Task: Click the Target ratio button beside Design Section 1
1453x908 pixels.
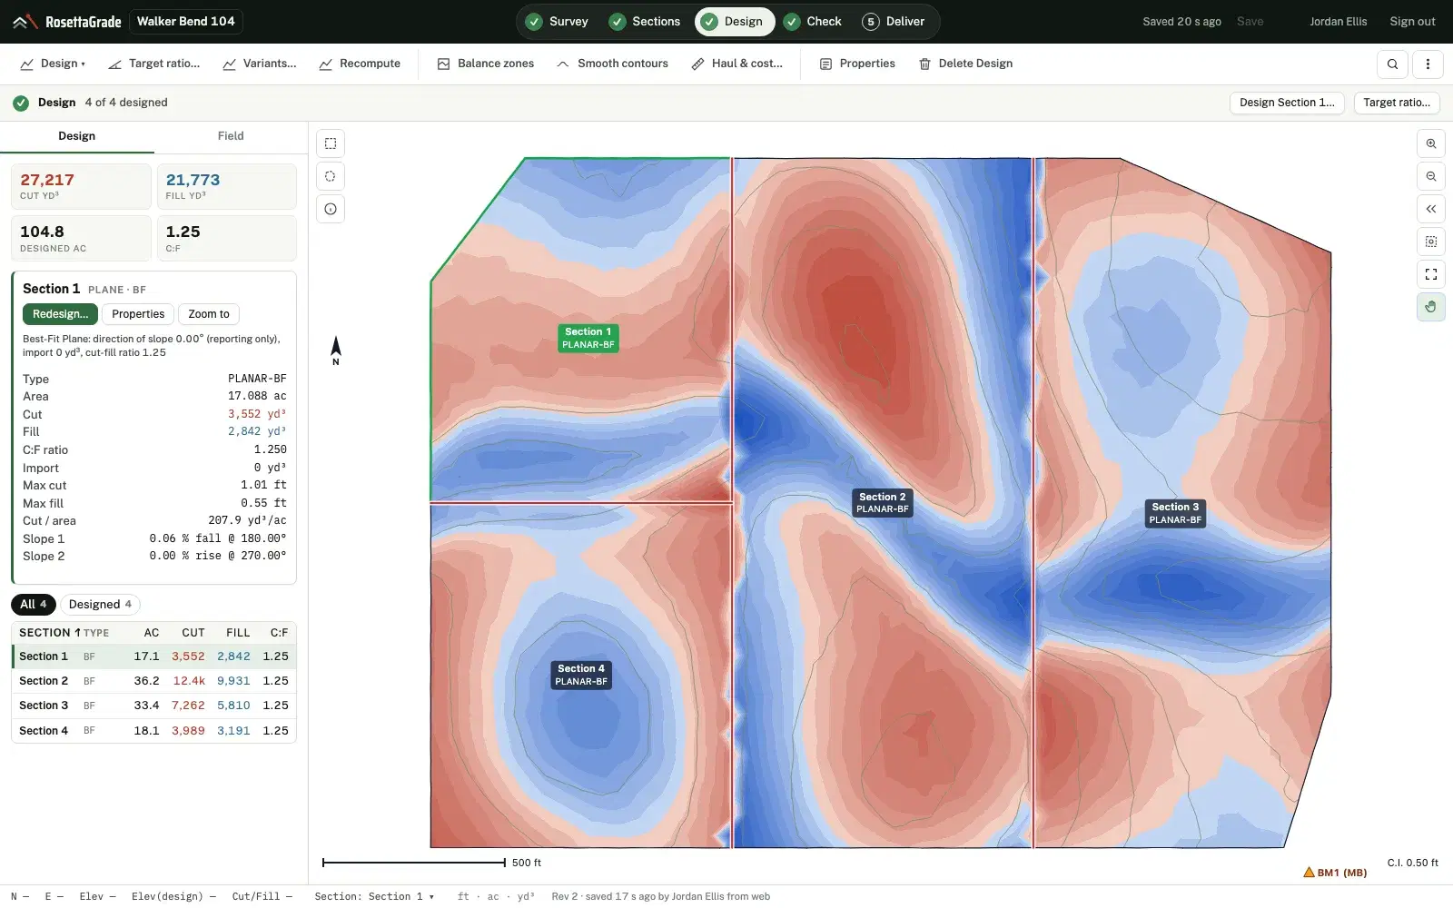Action: (1397, 103)
